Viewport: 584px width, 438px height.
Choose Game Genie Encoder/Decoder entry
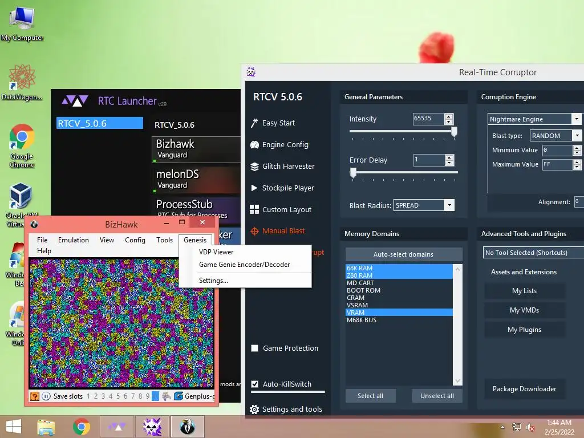245,265
